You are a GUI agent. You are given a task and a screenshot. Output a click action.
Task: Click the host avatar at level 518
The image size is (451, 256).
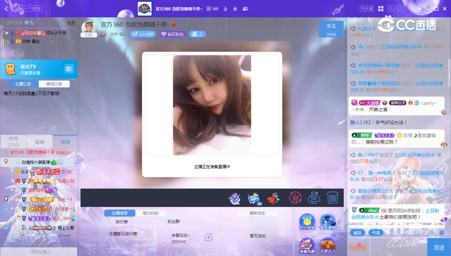[x=89, y=27]
